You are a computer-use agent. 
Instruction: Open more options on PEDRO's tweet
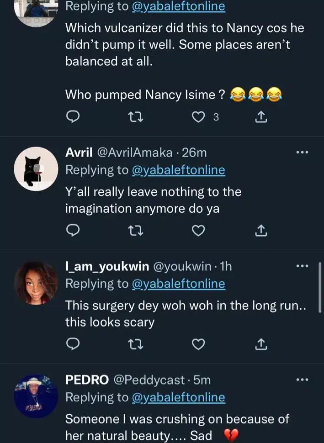tap(303, 380)
